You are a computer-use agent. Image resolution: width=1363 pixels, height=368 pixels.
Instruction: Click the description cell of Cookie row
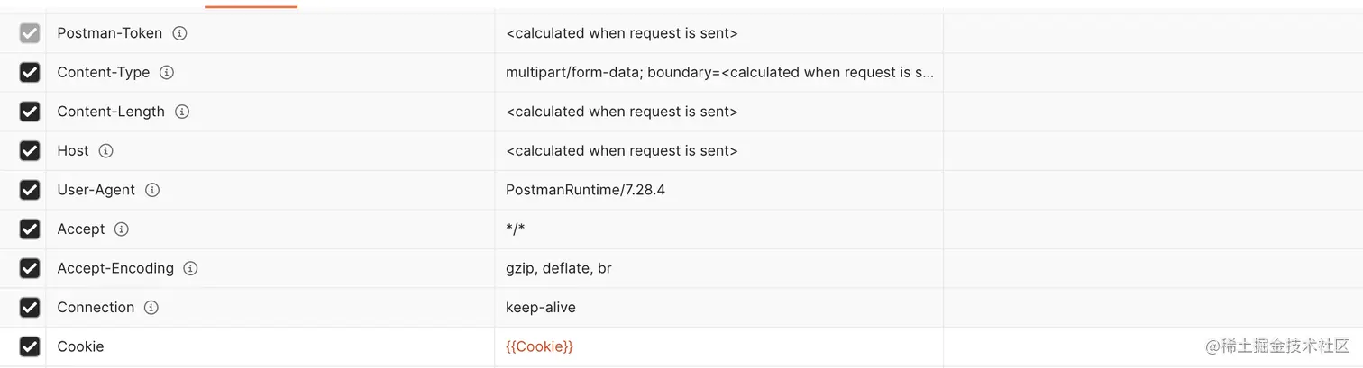tap(1153, 346)
